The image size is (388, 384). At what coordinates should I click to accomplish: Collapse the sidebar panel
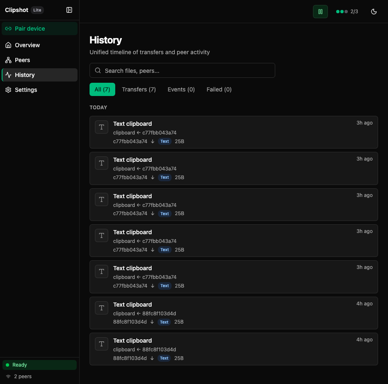69,10
